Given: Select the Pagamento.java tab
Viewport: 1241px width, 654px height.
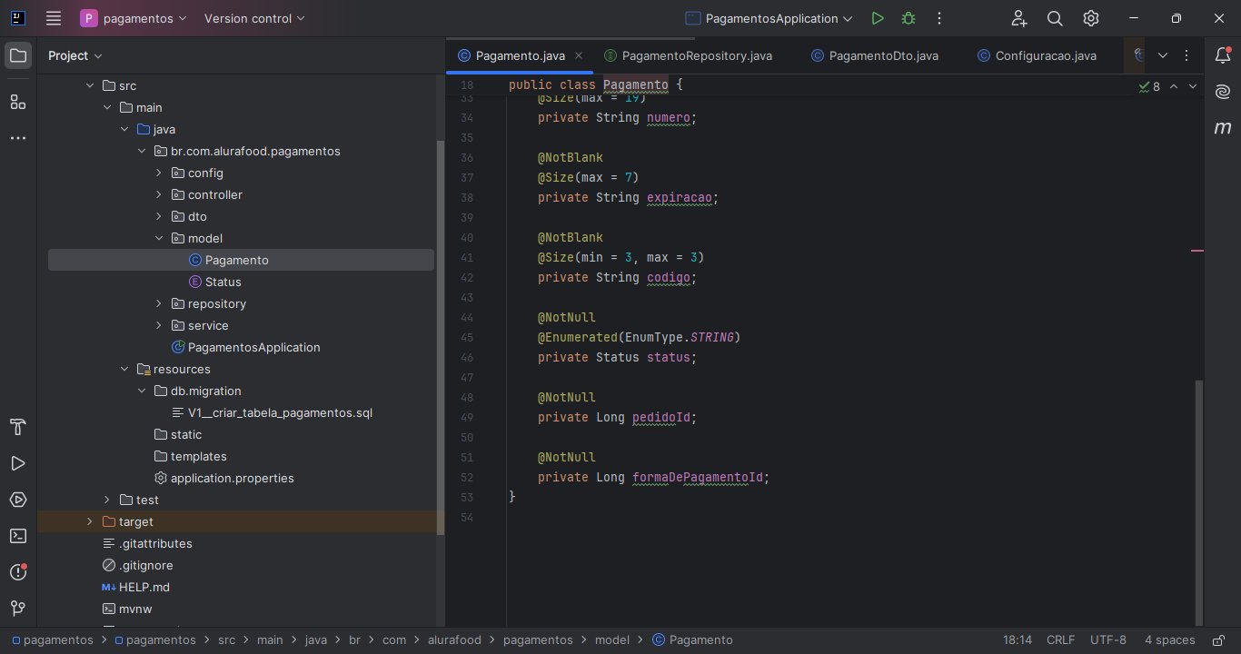Looking at the screenshot, I should tap(520, 55).
